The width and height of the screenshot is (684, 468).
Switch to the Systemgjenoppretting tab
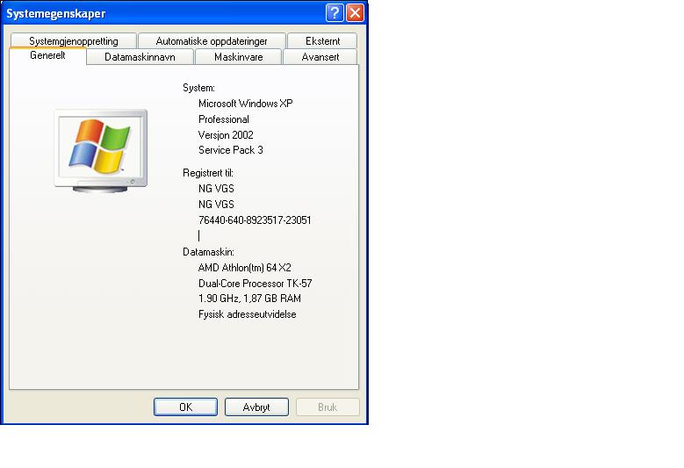point(73,41)
